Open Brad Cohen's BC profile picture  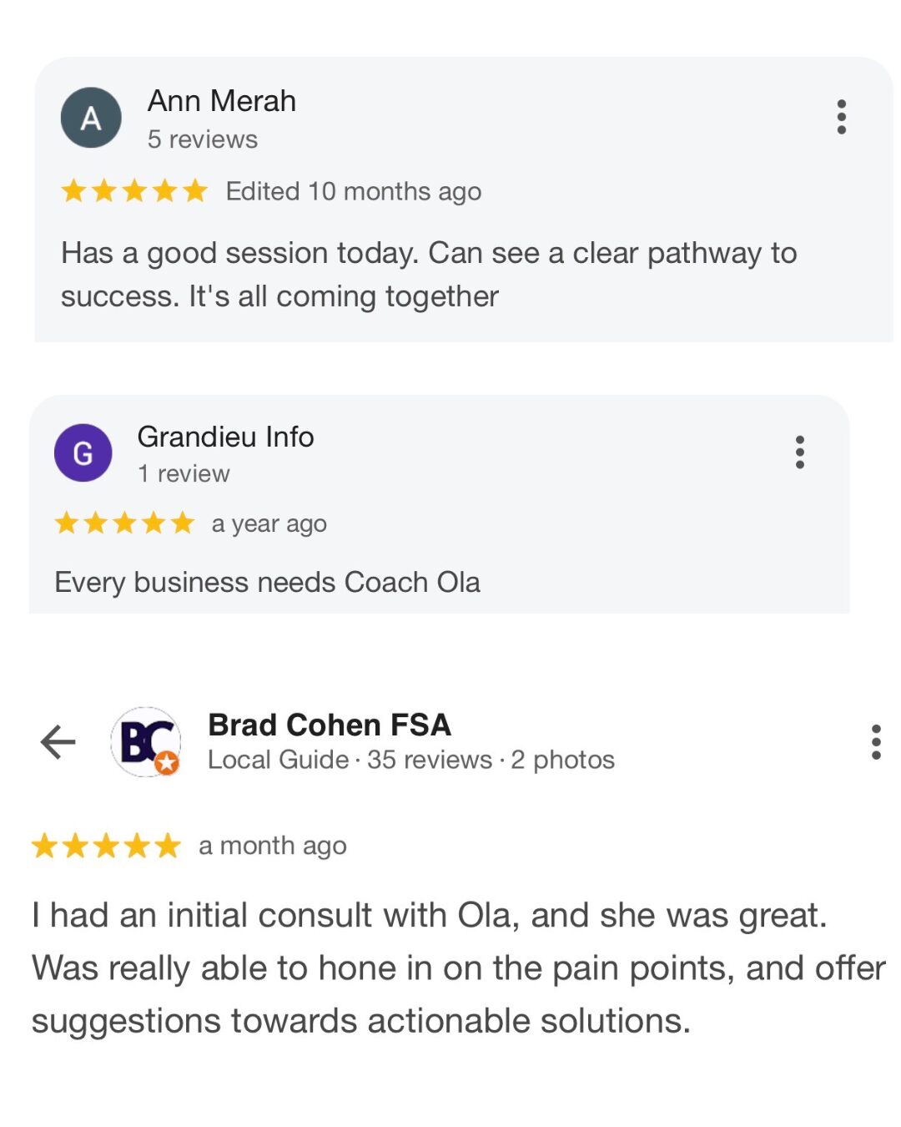(146, 741)
